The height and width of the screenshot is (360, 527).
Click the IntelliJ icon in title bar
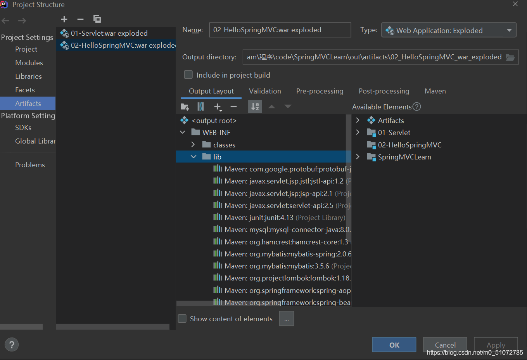4,4
